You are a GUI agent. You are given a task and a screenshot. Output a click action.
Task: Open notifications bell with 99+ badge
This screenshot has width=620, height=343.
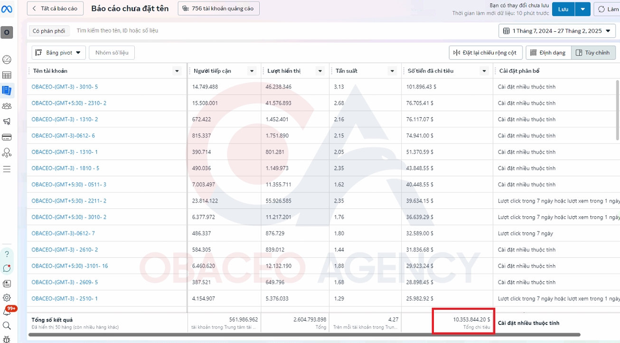pos(7,311)
